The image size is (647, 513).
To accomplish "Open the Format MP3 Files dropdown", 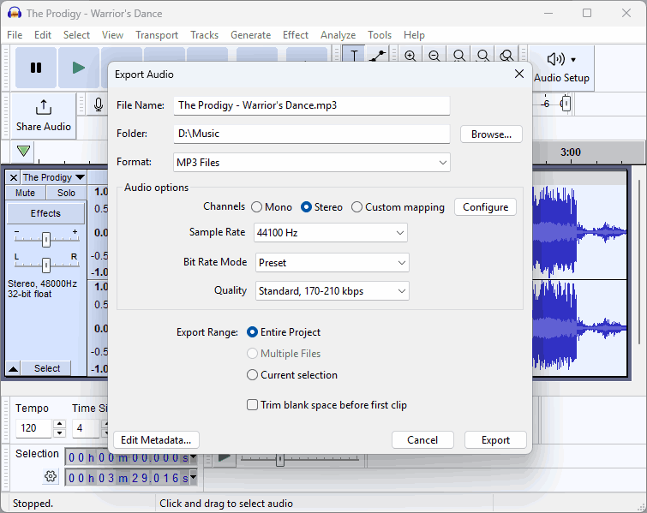I will (x=312, y=163).
